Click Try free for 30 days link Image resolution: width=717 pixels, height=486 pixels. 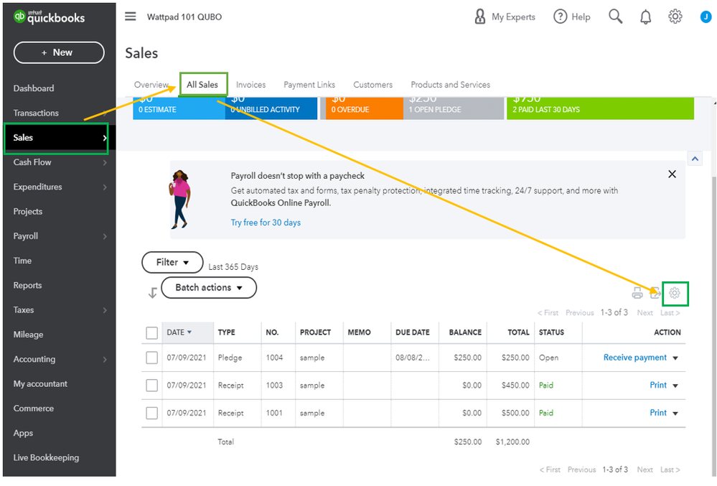[266, 223]
